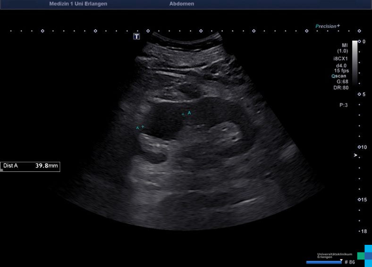Click the # 86 frame number

[349, 262]
